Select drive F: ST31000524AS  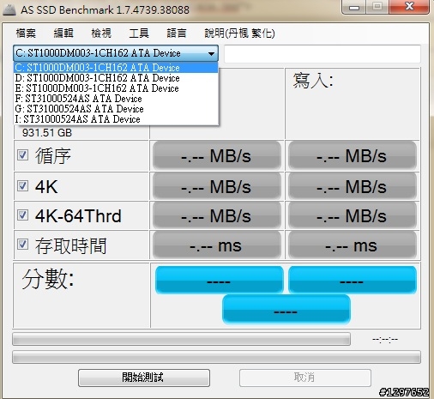(x=116, y=99)
